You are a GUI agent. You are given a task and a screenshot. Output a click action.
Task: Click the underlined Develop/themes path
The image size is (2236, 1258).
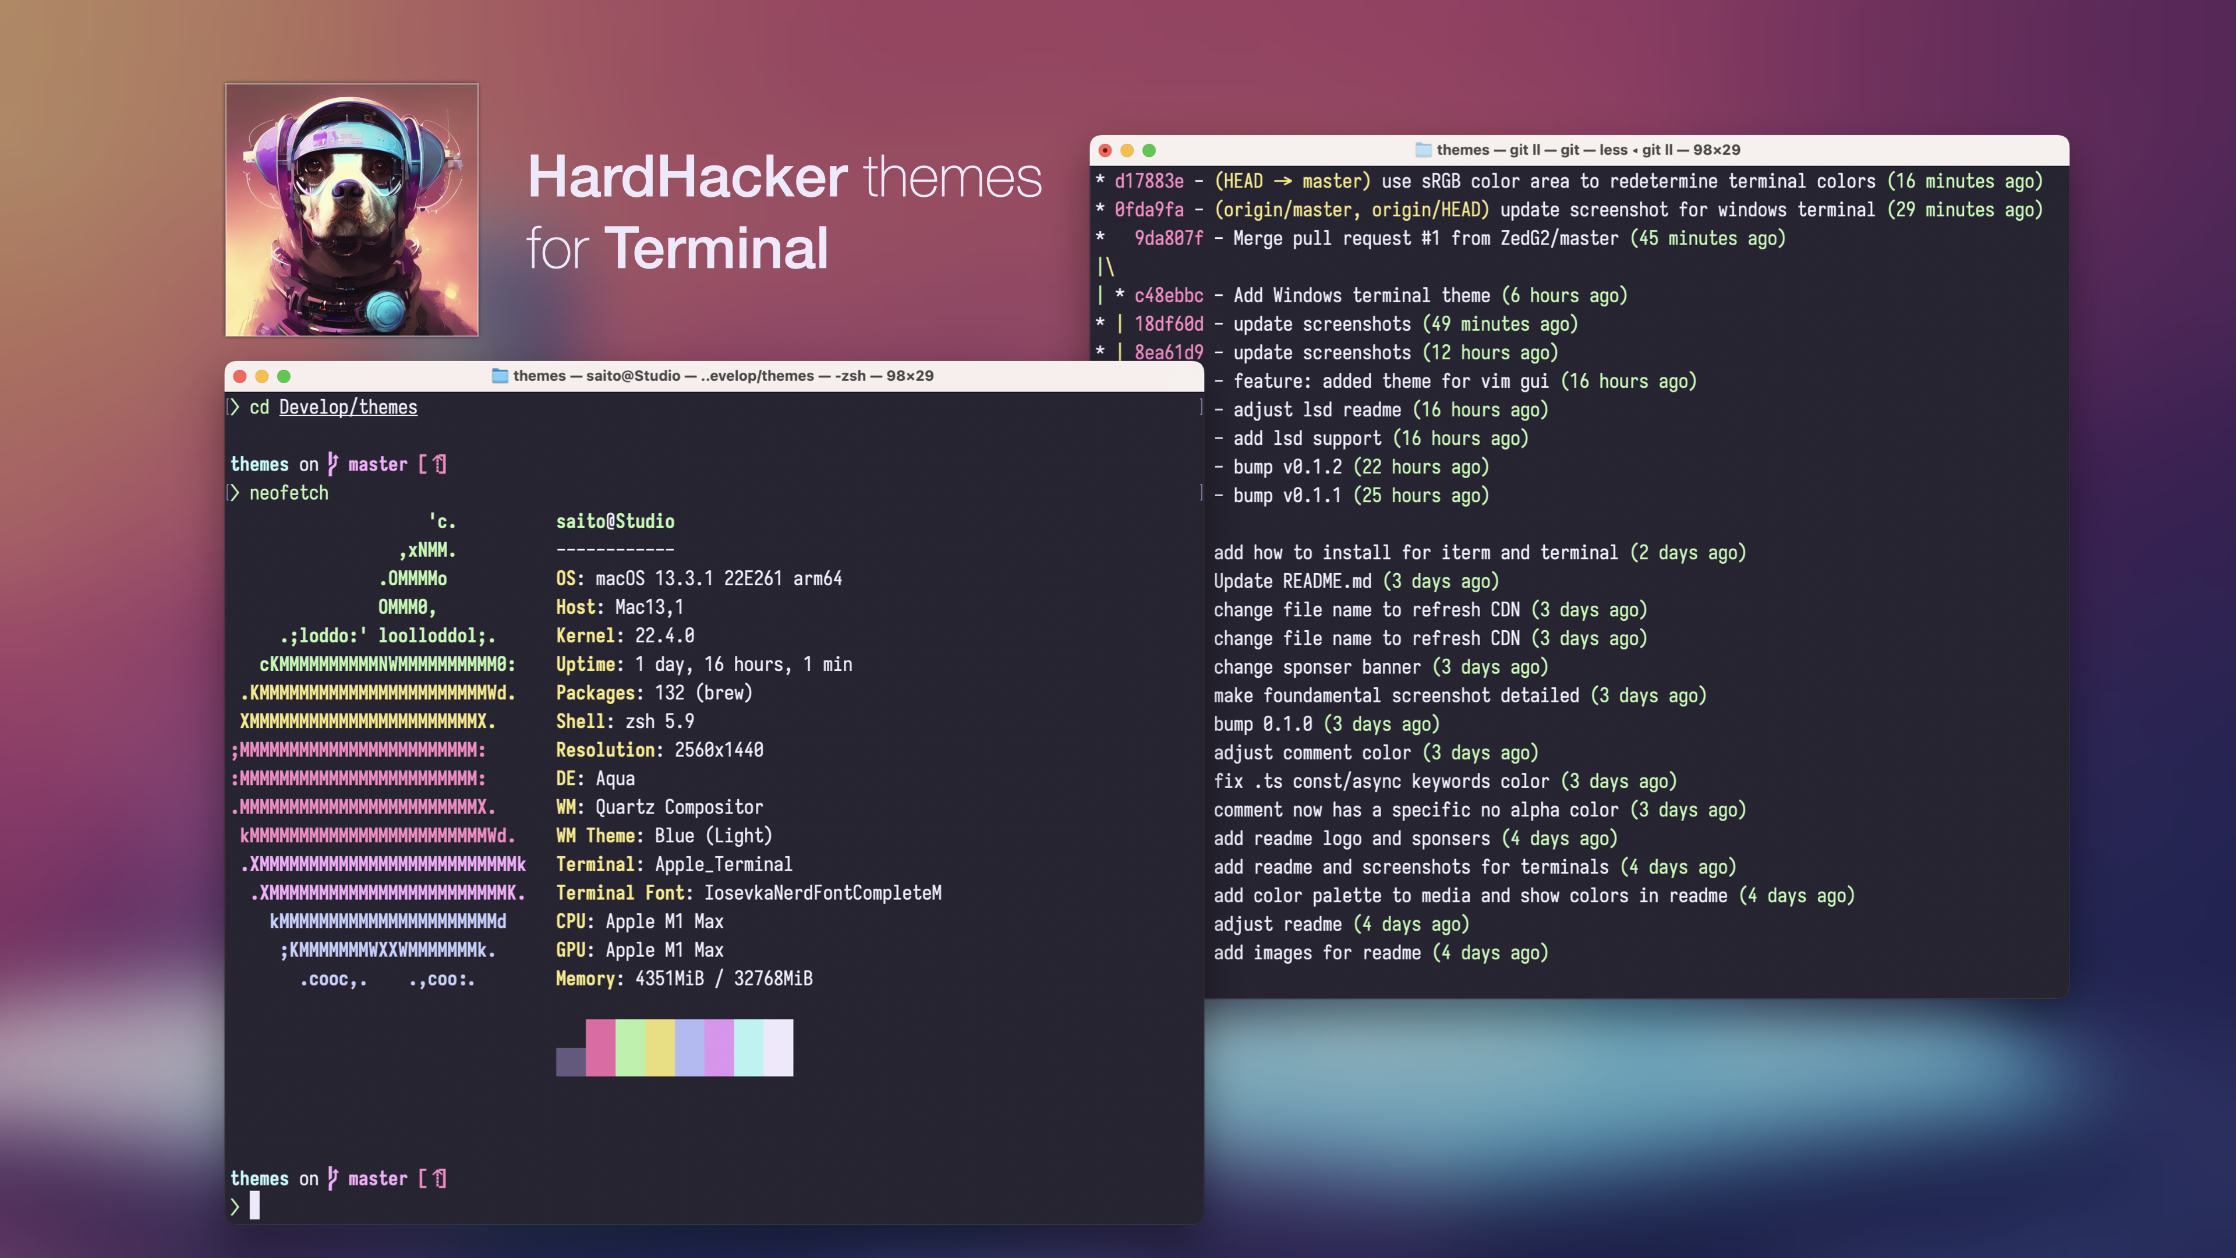pos(348,407)
